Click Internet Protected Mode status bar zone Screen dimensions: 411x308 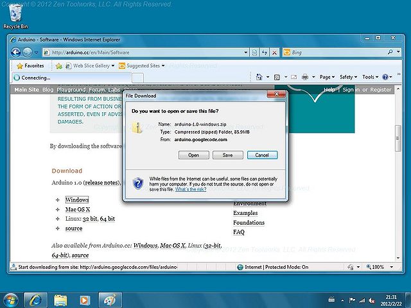click(272, 267)
